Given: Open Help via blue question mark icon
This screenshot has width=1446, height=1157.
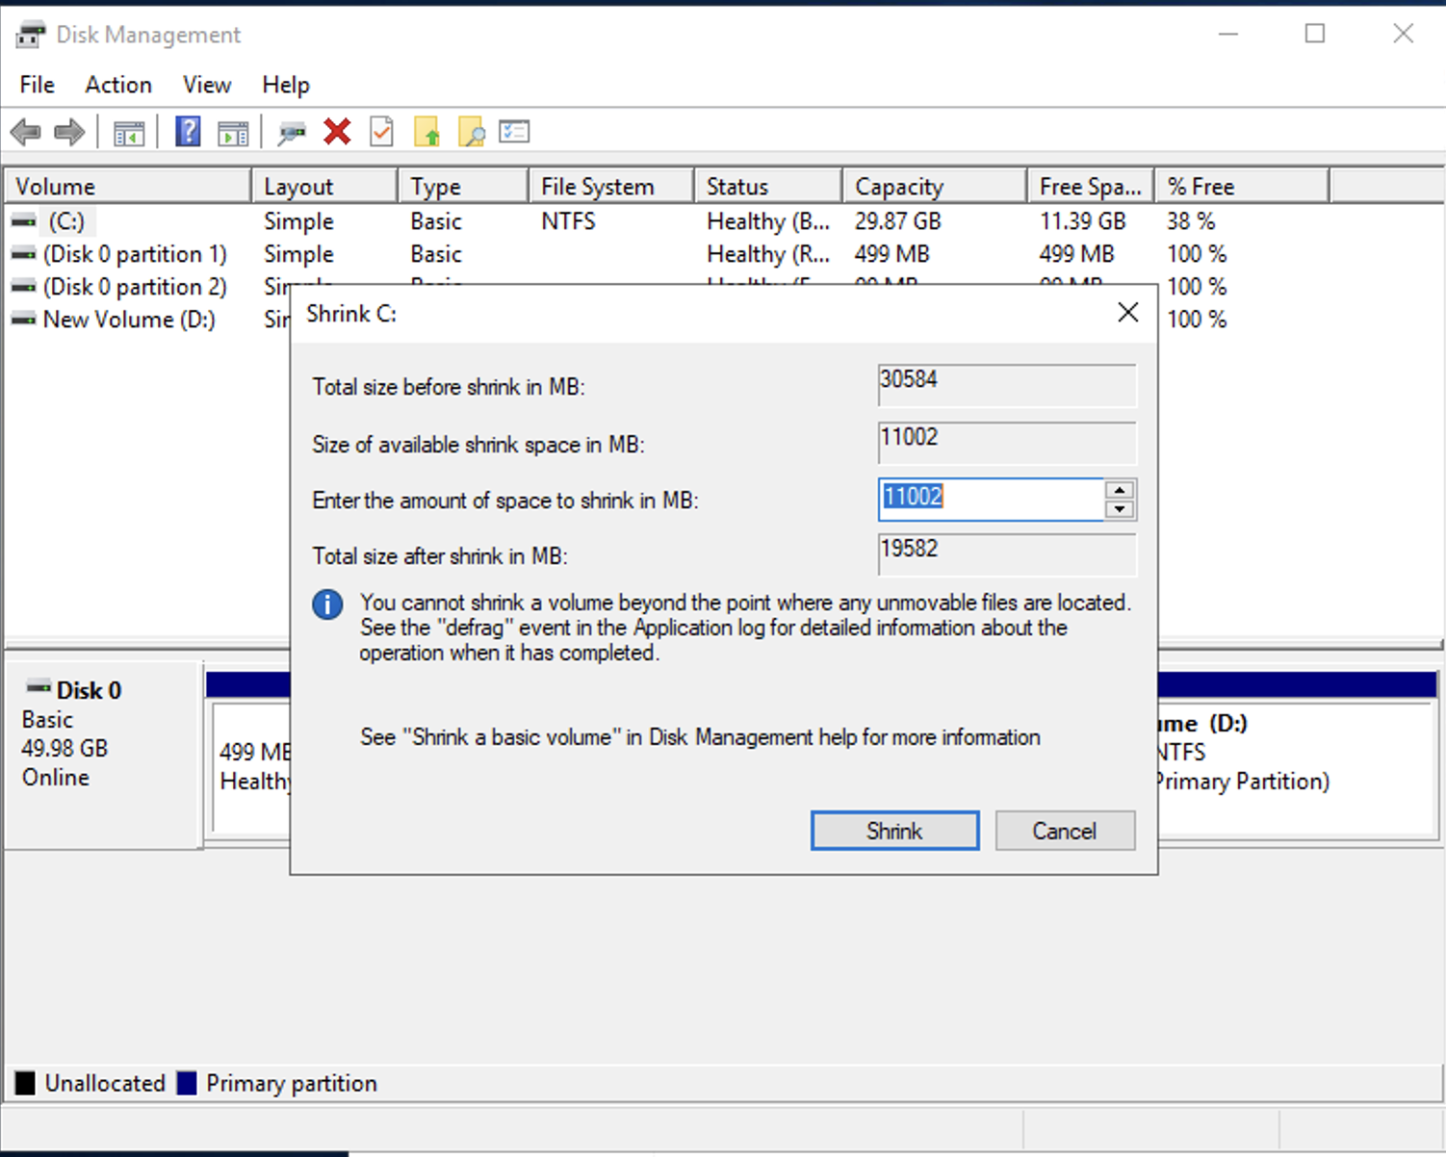Looking at the screenshot, I should tap(188, 131).
